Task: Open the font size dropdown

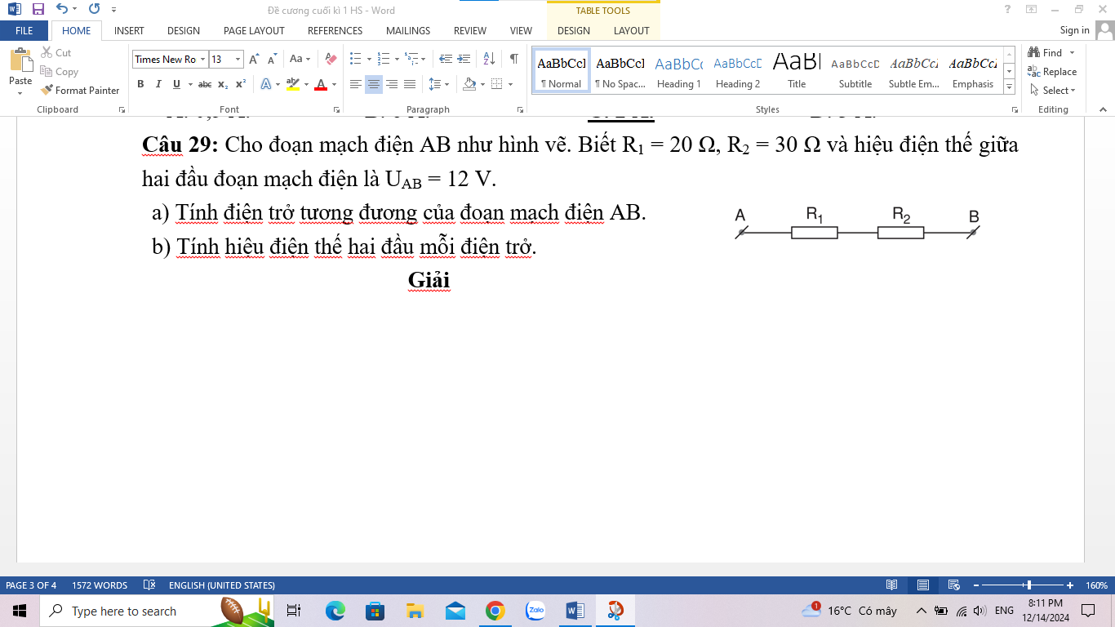Action: click(x=238, y=59)
